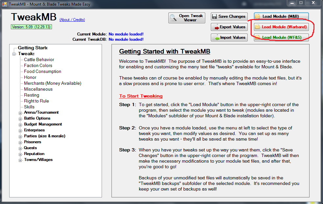Click the 'Step 2:' label
Image resolution: width=323 pixels, height=204 pixels.
[127, 128]
